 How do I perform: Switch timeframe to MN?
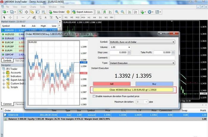coord(111,17)
